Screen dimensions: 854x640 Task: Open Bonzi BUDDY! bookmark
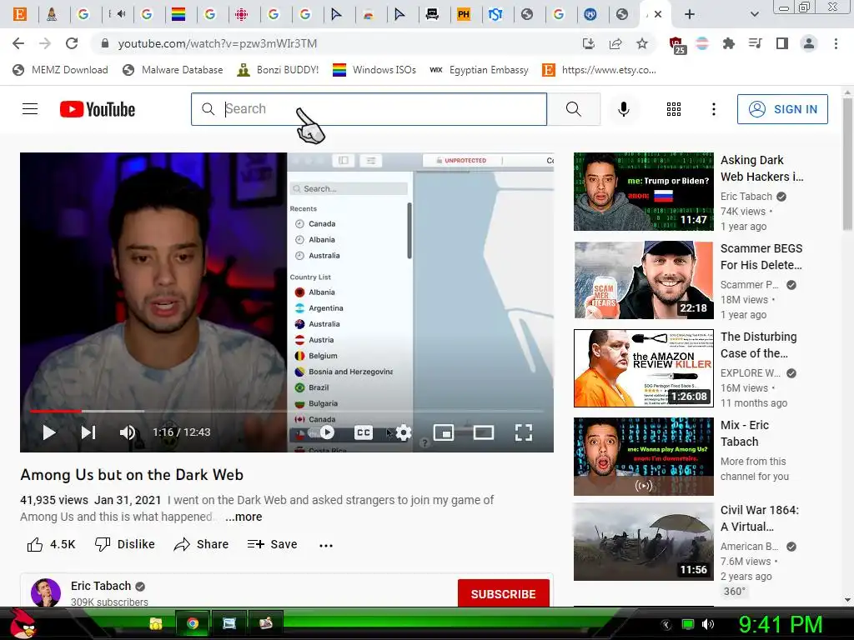click(x=278, y=70)
